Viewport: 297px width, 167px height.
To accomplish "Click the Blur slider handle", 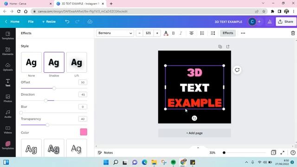I will (x=21, y=113).
